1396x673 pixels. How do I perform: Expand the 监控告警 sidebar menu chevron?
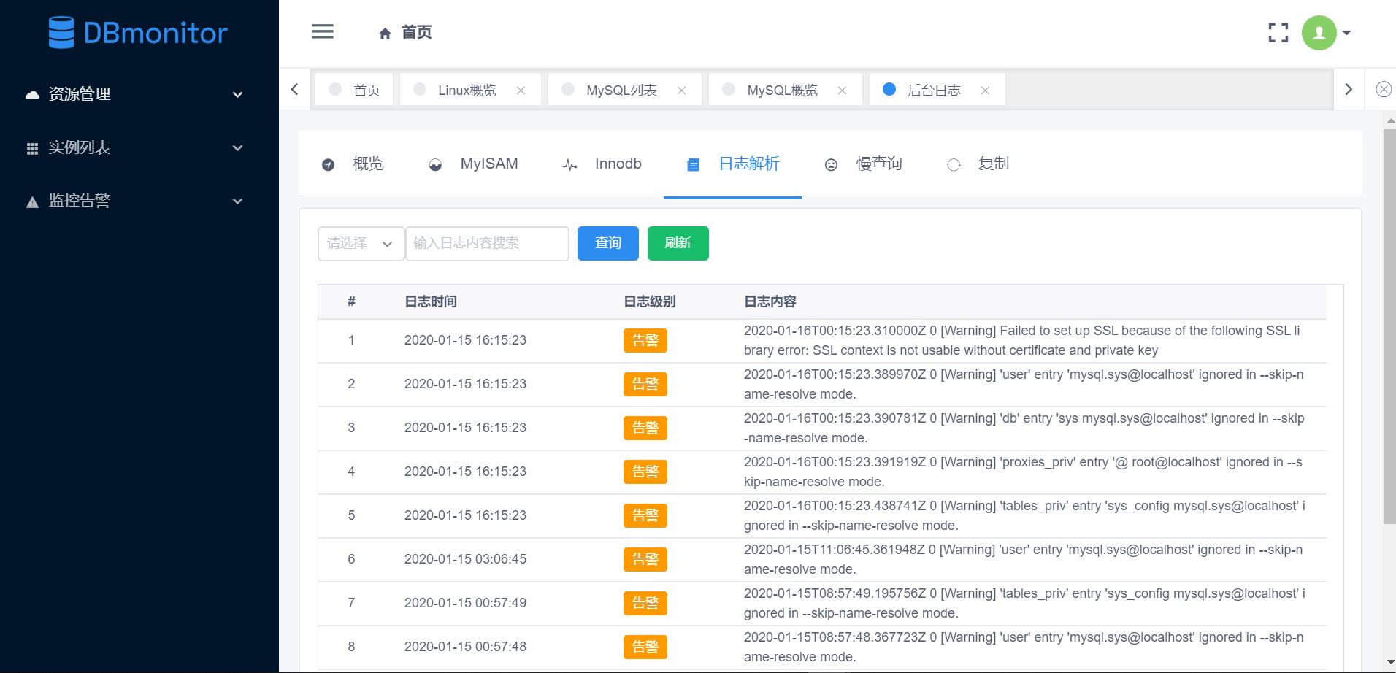click(237, 201)
